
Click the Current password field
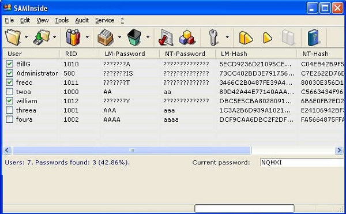pyautogui.click(x=302, y=163)
